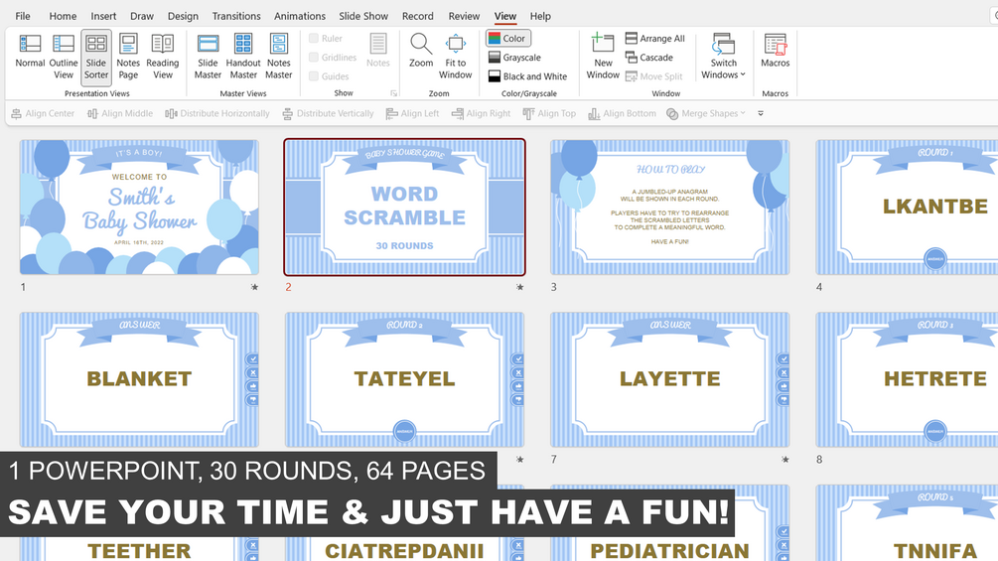Open Notes Master view
998x561 pixels.
[279, 56]
